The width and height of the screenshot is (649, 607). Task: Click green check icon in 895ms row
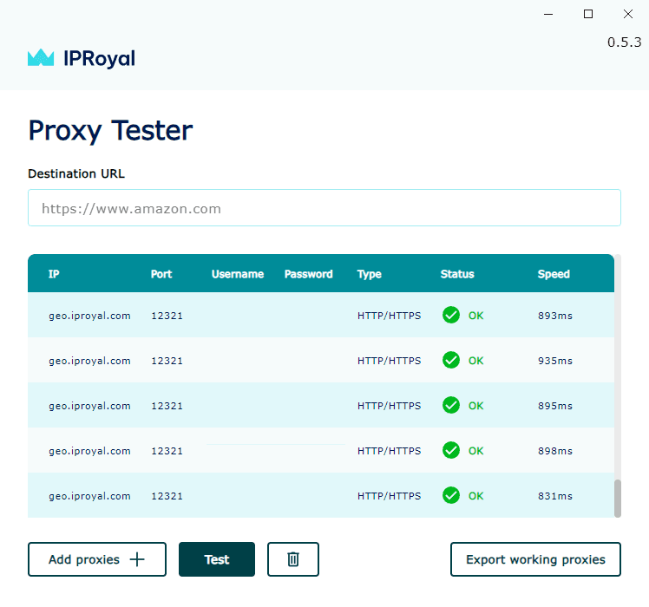point(451,406)
